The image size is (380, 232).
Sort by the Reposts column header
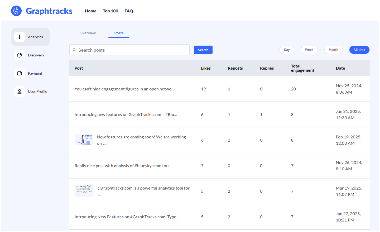coord(235,68)
